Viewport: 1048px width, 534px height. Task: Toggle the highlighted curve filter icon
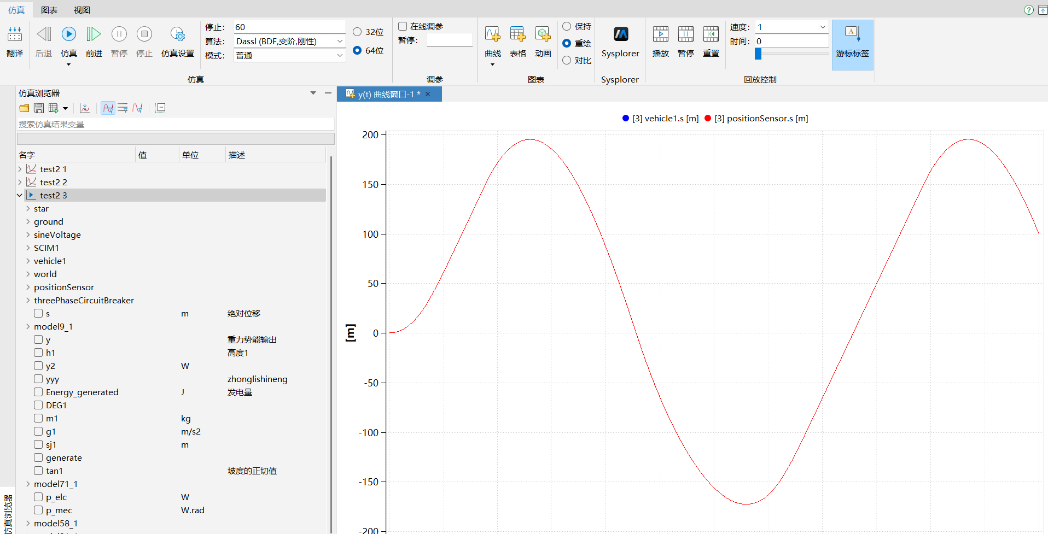108,108
